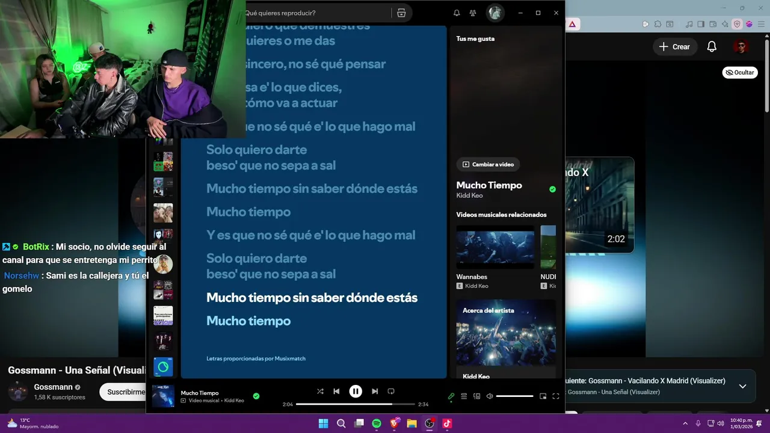Image resolution: width=770 pixels, height=433 pixels.
Task: Open Windows taskbar search
Action: [x=341, y=423]
